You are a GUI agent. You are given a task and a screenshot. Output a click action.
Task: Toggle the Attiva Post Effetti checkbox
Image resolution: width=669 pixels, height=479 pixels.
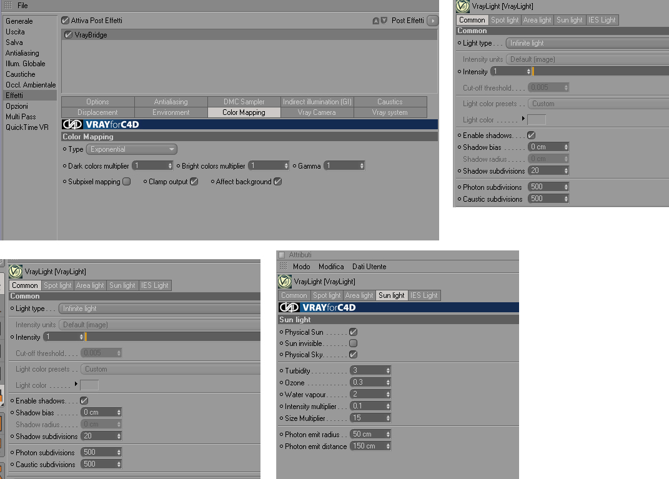point(66,21)
